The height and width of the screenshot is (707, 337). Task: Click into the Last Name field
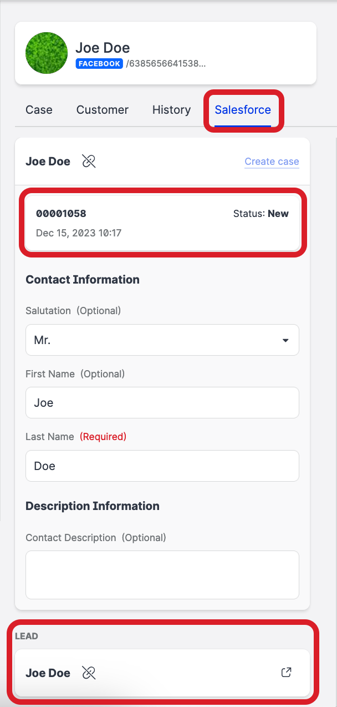(x=162, y=466)
